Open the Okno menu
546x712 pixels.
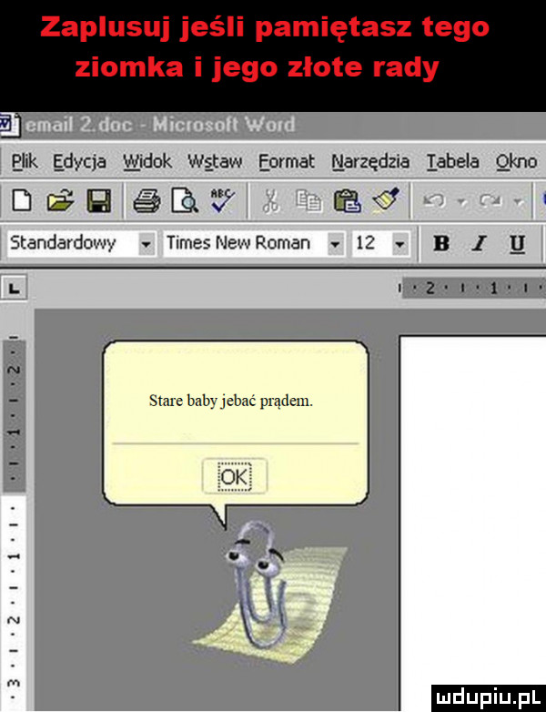click(x=517, y=162)
